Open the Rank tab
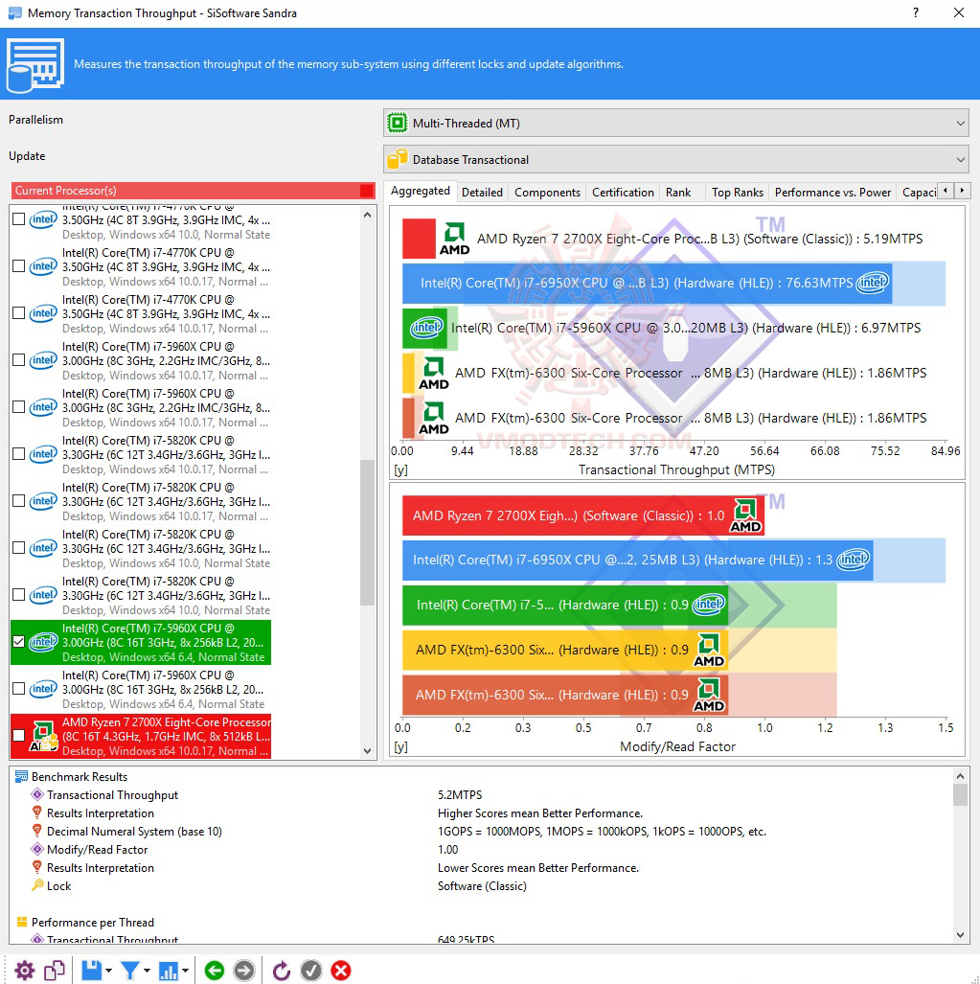The width and height of the screenshot is (980, 984). click(677, 192)
